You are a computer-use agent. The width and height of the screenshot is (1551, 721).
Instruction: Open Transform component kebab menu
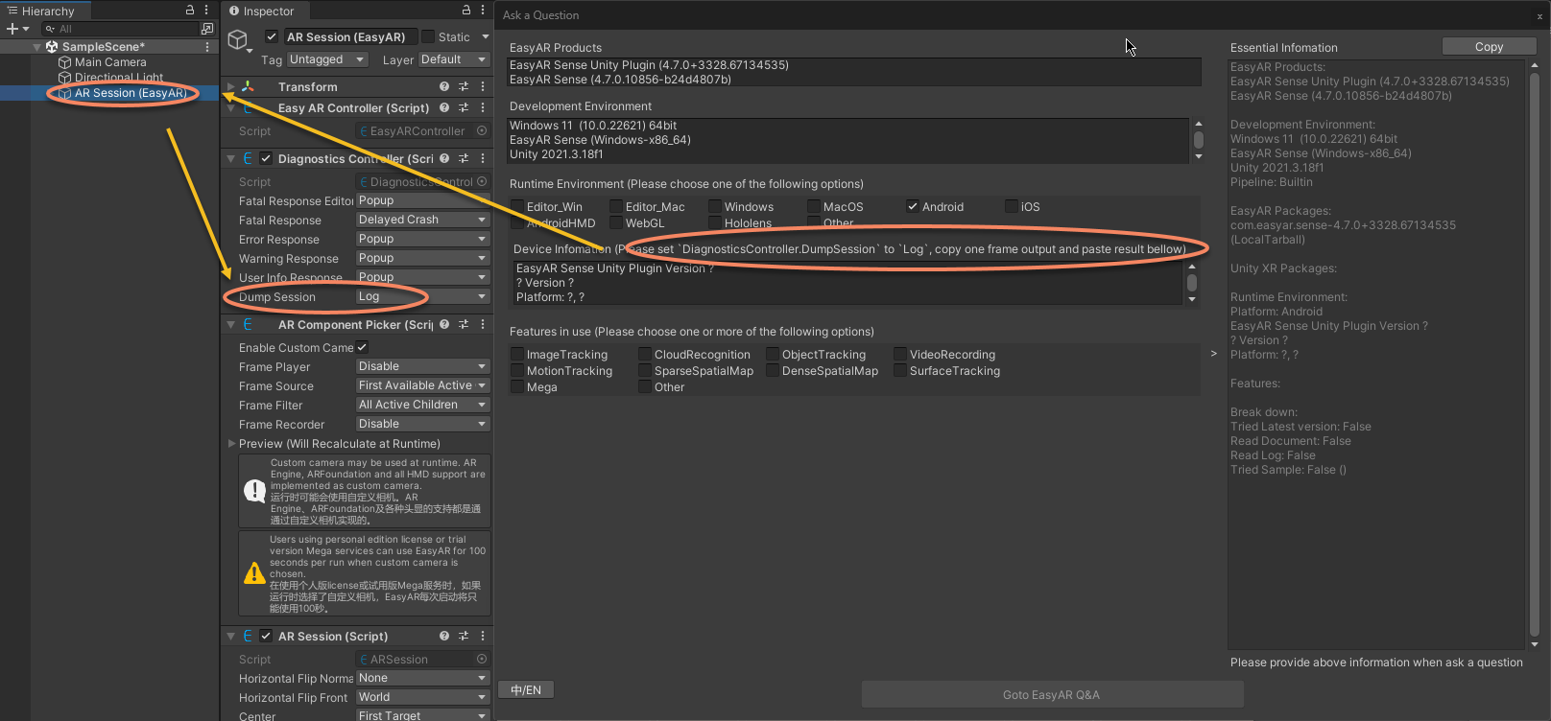[x=483, y=86]
